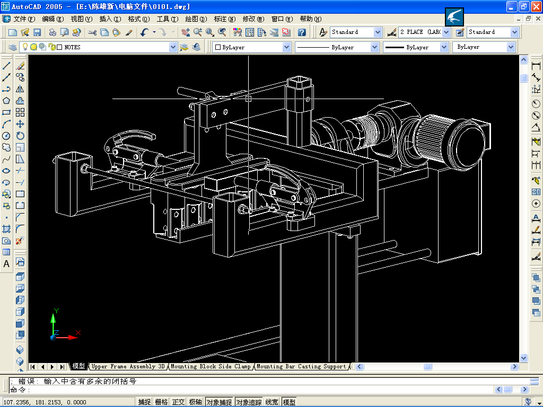543x407 pixels.
Task: Toggle the 模型 button in the status bar
Action: (289, 402)
